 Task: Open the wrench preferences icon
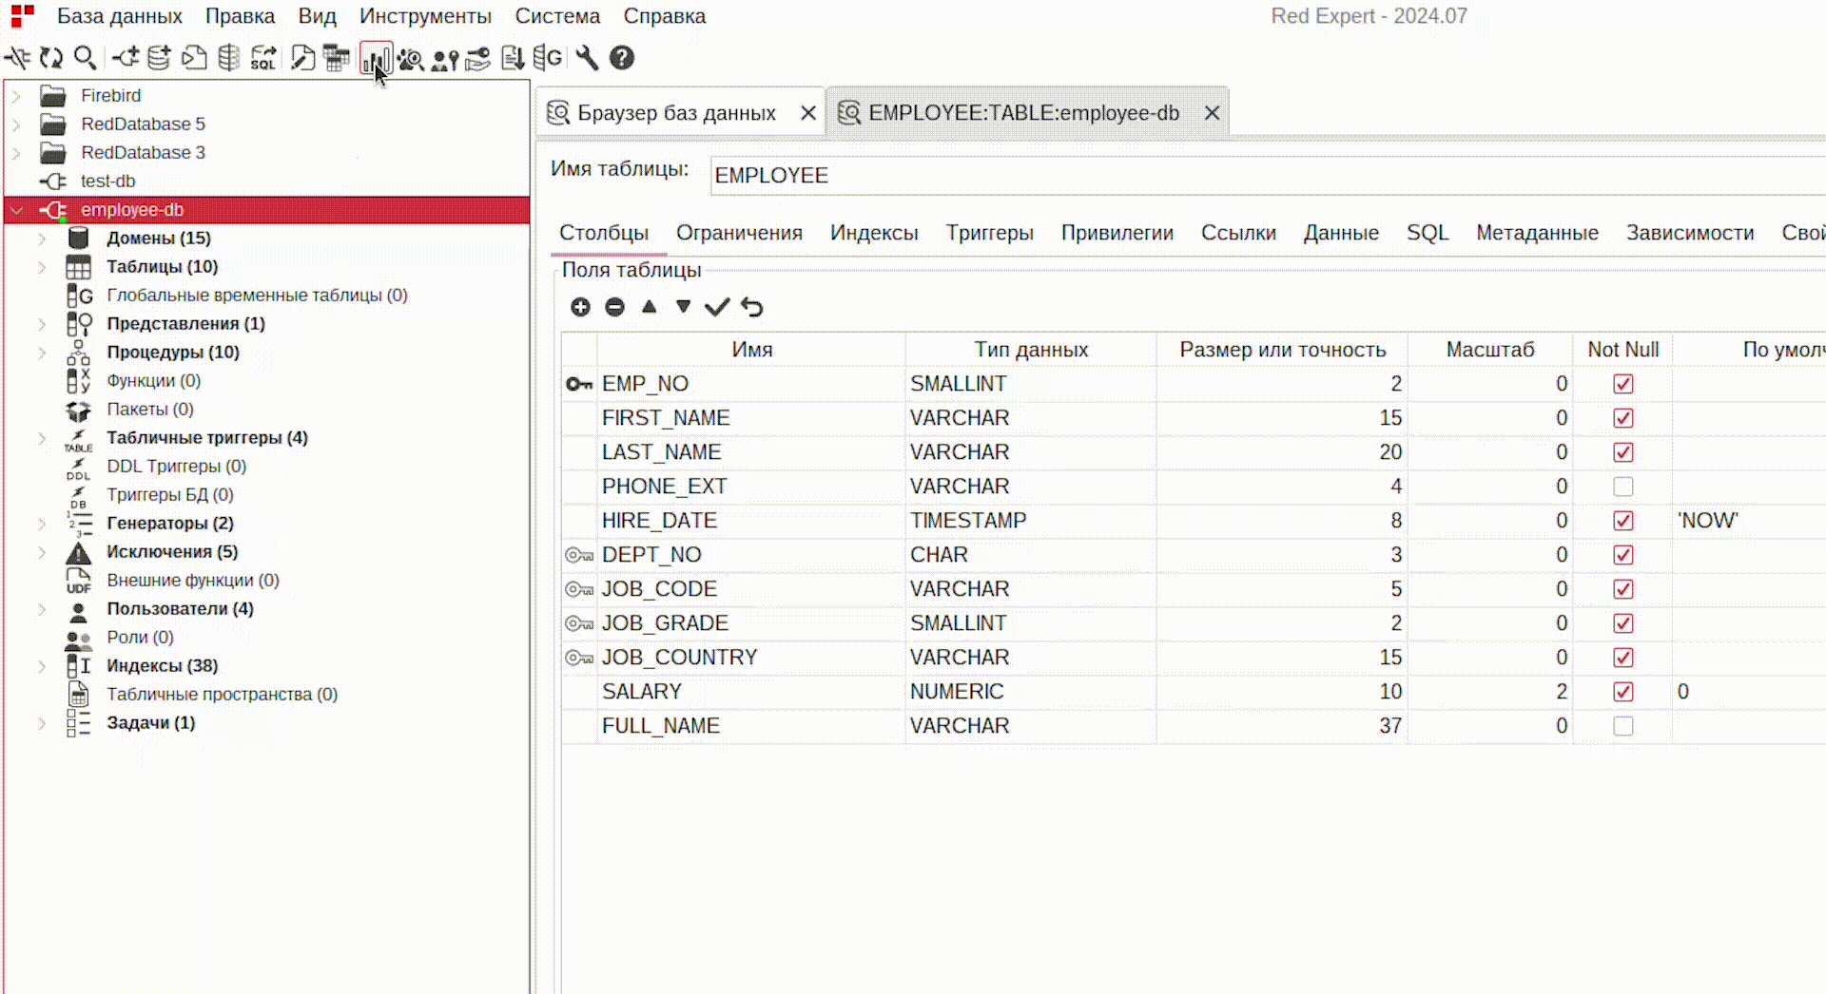587,58
